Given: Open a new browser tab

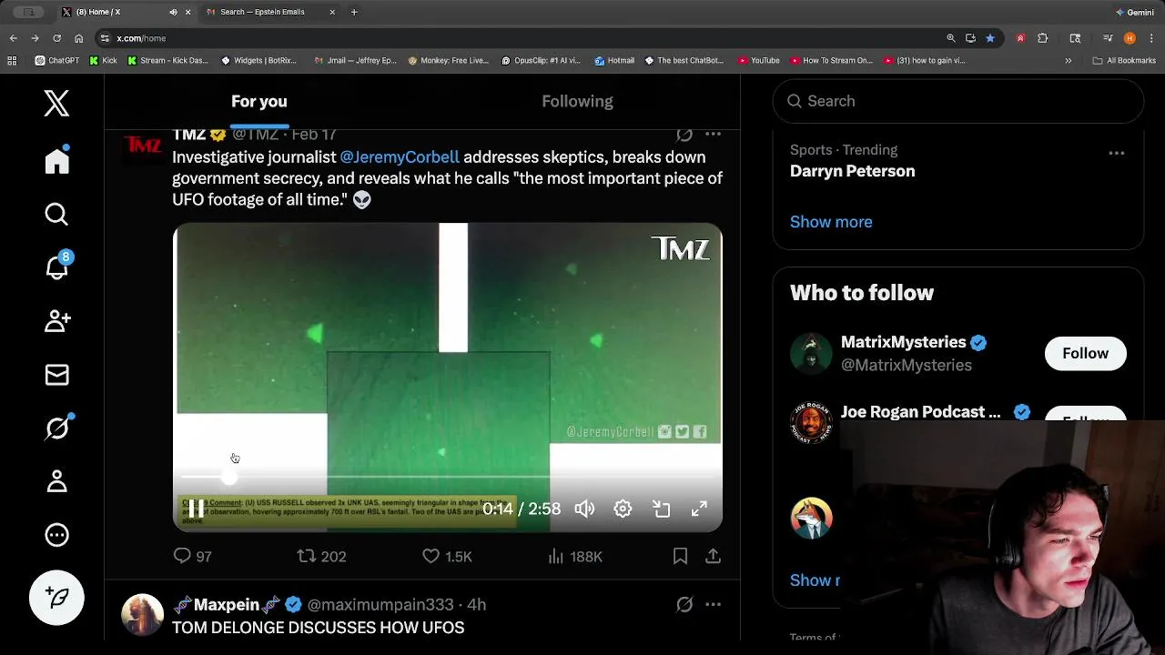Looking at the screenshot, I should (354, 12).
